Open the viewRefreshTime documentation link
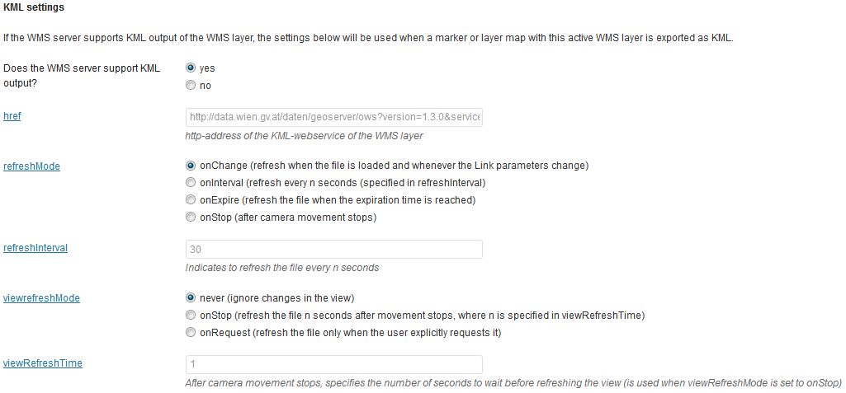This screenshot has height=393, width=846. tap(43, 363)
